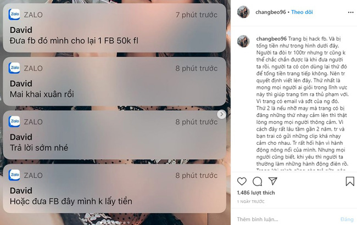Open comments via speech bubble icon
The height and width of the screenshot is (225, 357).
click(x=257, y=181)
